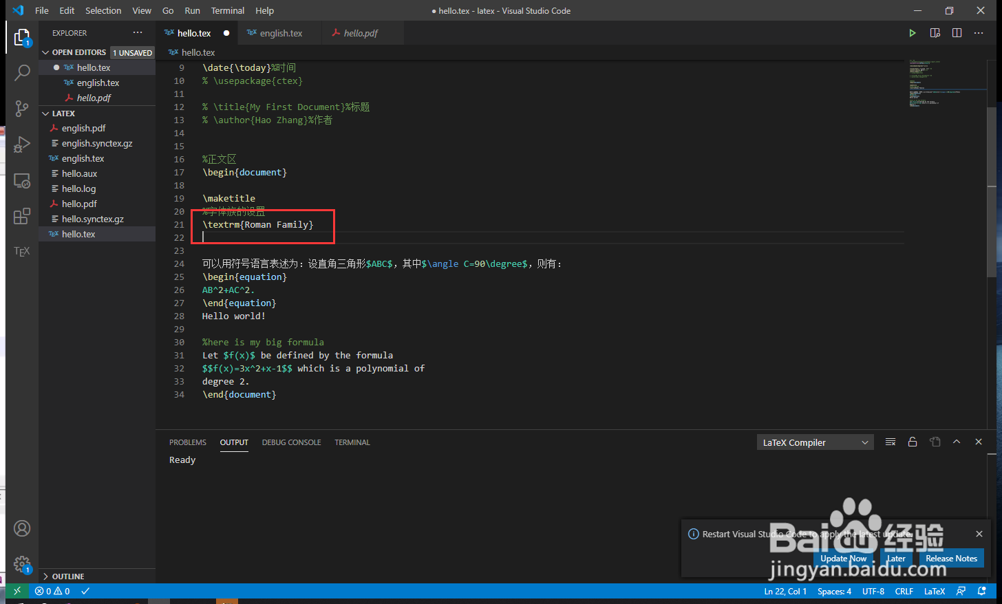Open the Selection menu
Viewport: 1002px width, 604px height.
coord(103,10)
